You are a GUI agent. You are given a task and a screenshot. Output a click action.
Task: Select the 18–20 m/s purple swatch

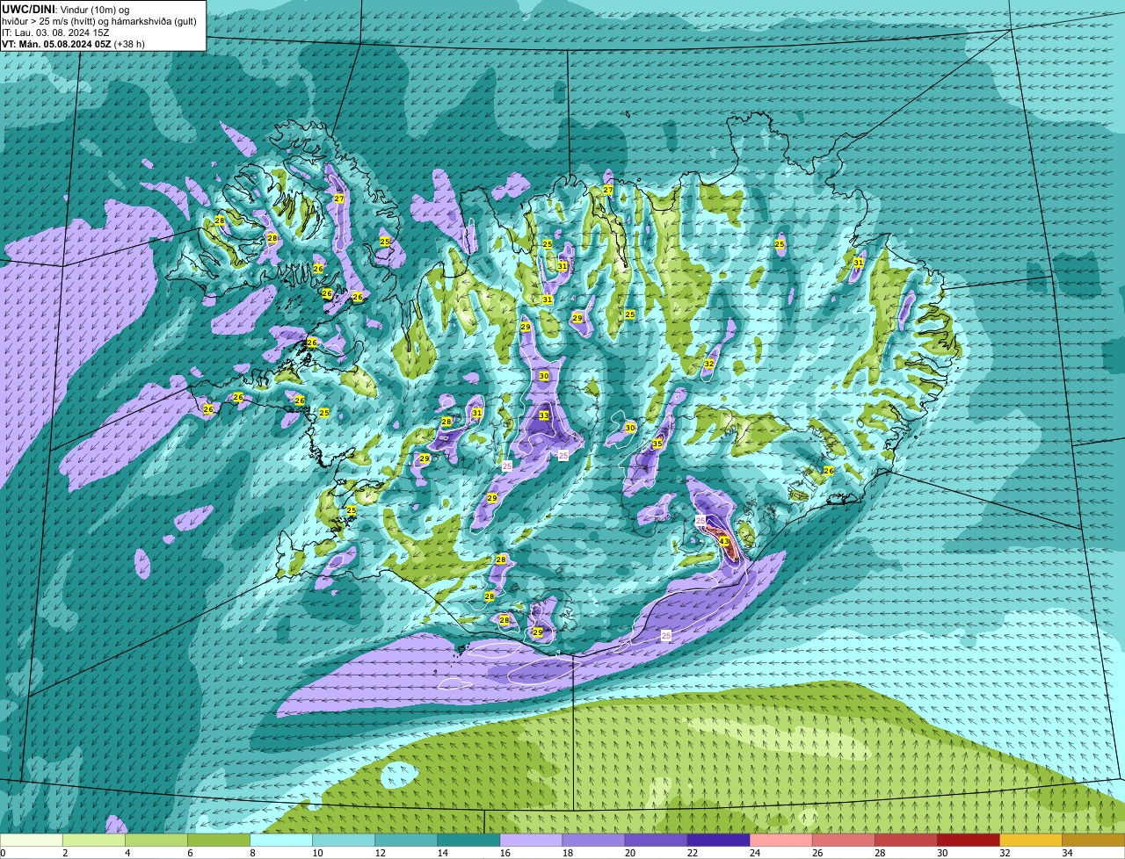(592, 840)
